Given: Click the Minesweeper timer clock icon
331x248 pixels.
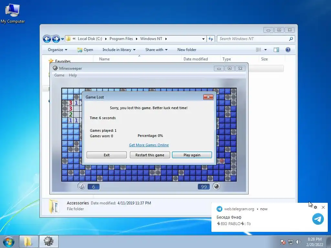Looking at the screenshot, I should tap(81, 186).
